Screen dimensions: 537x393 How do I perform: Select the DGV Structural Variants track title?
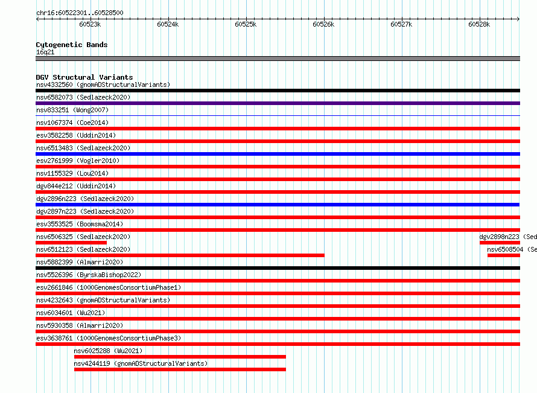(84, 77)
